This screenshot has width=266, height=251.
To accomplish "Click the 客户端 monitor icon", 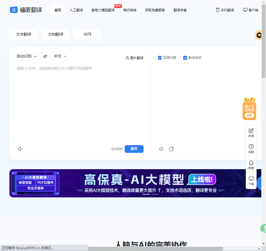I will click(x=245, y=10).
